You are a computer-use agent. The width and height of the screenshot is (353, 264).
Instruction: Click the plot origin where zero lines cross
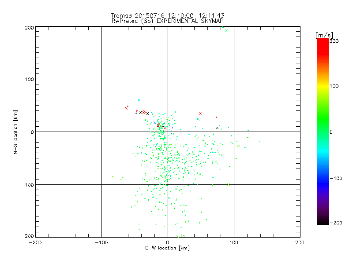tap(168, 132)
